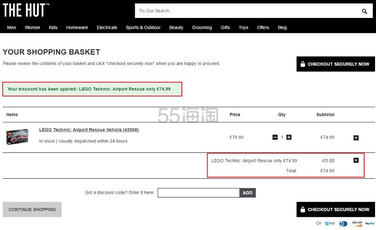The height and width of the screenshot is (230, 376).
Task: Click the Price column header
Action: click(235, 114)
